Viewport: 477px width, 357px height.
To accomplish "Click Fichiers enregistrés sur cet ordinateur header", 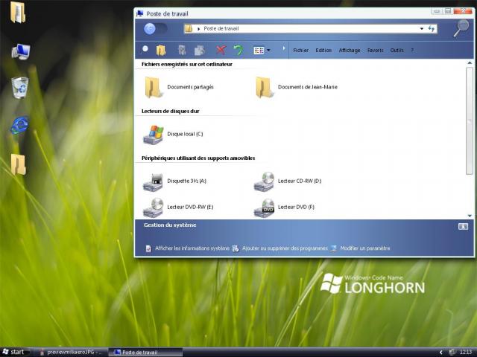I will coord(187,65).
